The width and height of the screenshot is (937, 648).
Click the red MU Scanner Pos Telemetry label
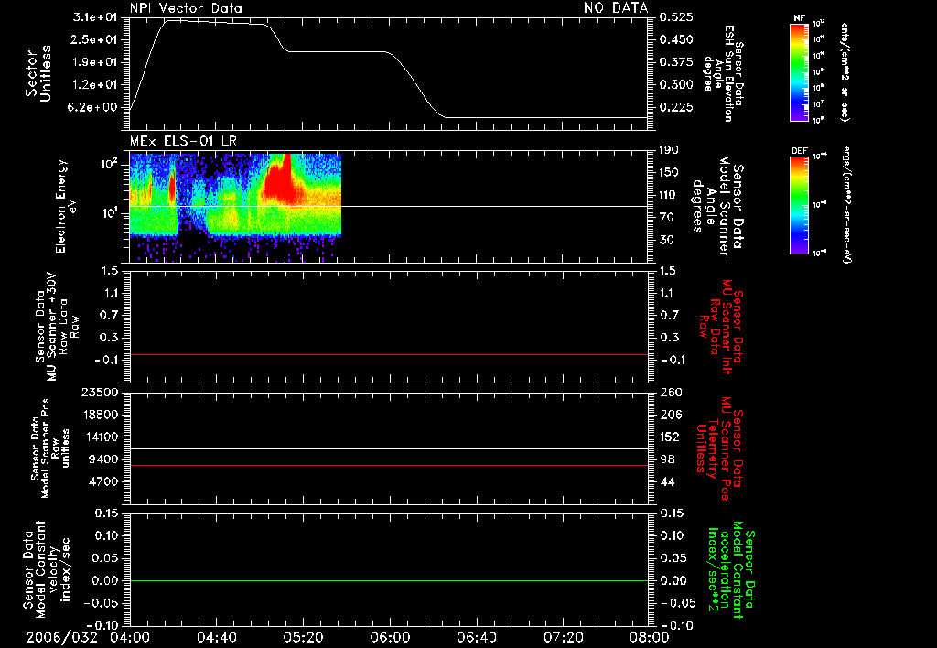pos(720,448)
